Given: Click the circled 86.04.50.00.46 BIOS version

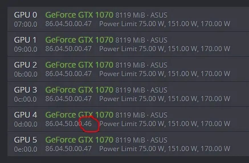Looking at the screenshot, I should click(68, 124).
